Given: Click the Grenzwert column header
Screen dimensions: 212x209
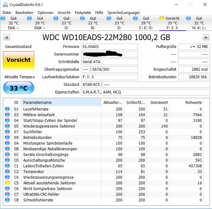Looking at the screenshot, I should click(158, 102).
